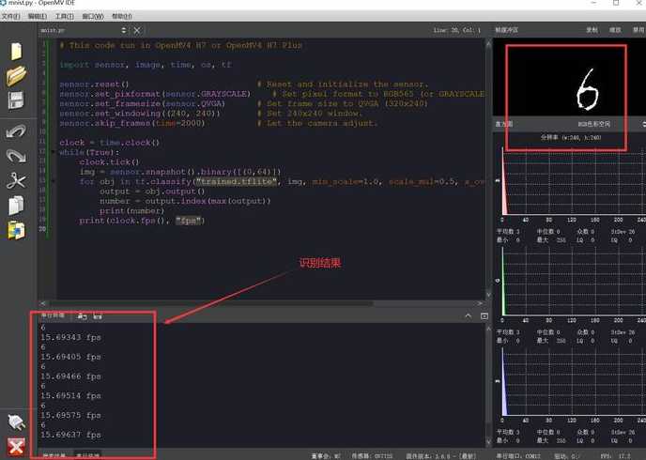Click the frame buffer image showing digit 6
The image size is (646, 460).
[x=569, y=77]
